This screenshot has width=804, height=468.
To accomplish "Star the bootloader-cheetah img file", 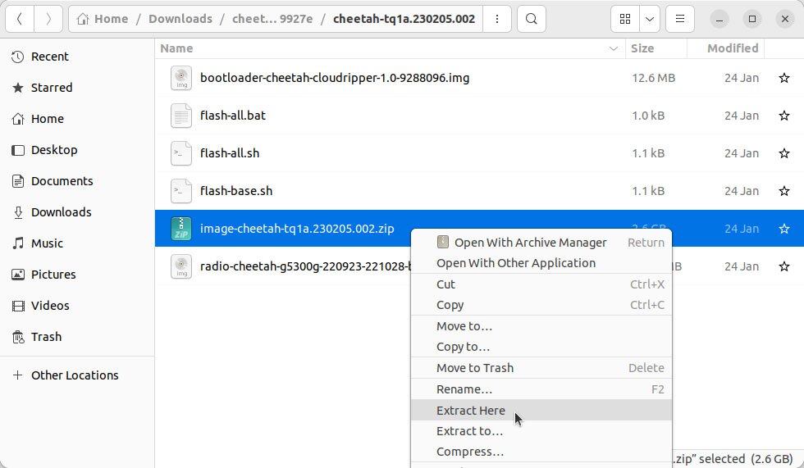I will [783, 79].
